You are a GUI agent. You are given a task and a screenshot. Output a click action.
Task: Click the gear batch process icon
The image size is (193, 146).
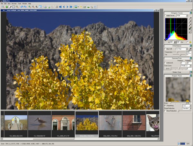point(45,7)
